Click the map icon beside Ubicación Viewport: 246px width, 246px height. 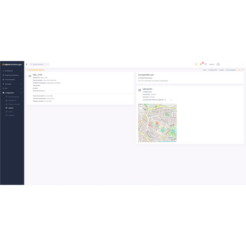(140, 90)
